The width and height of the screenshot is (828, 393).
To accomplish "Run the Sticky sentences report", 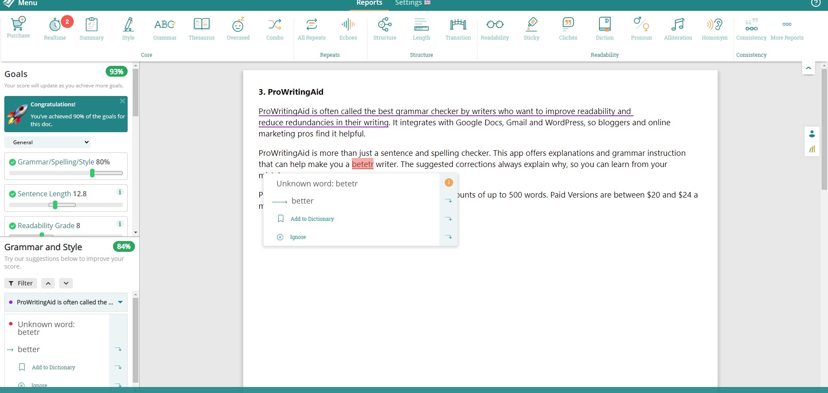I will (x=531, y=28).
